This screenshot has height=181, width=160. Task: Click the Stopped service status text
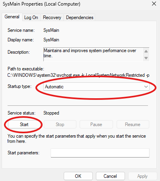pos(51,113)
